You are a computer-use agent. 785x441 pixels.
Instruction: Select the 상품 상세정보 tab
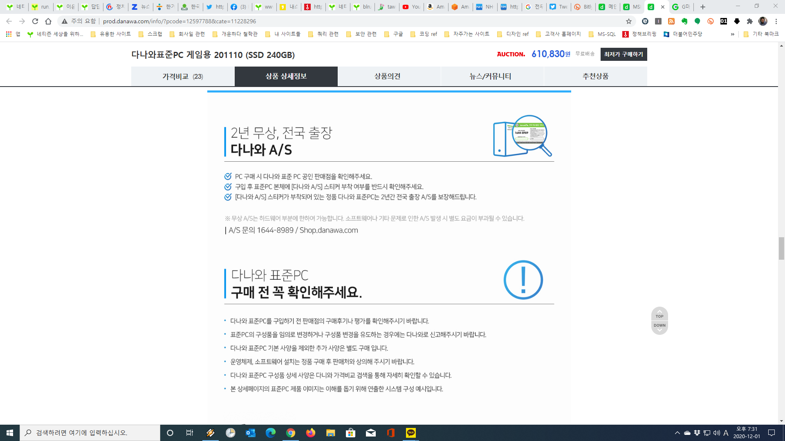[x=286, y=76]
